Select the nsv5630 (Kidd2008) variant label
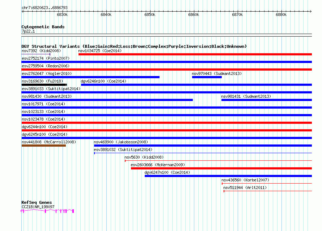Viewport: 322px width, 231px height. 144,157
